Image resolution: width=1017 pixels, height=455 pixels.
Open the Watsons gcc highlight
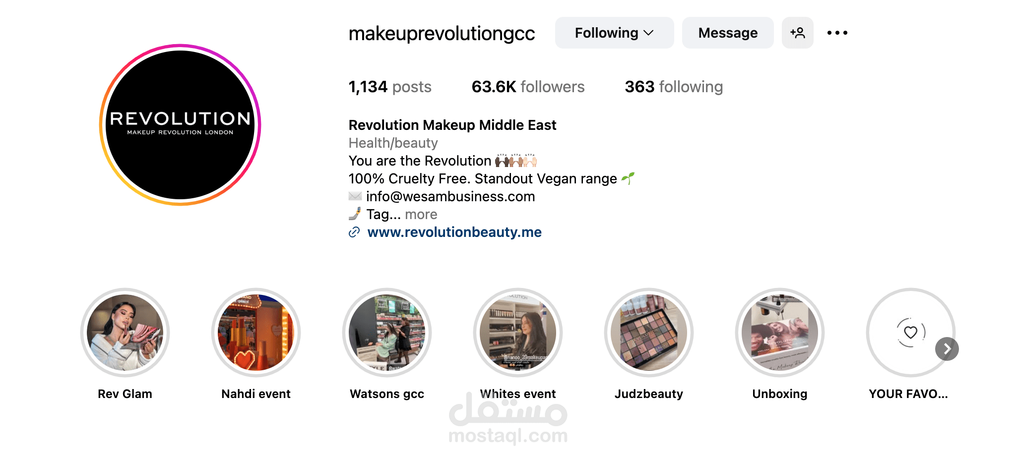387,333
